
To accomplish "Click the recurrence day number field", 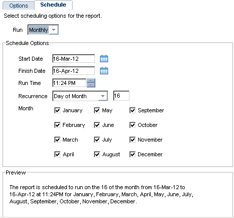I will coord(121,96).
